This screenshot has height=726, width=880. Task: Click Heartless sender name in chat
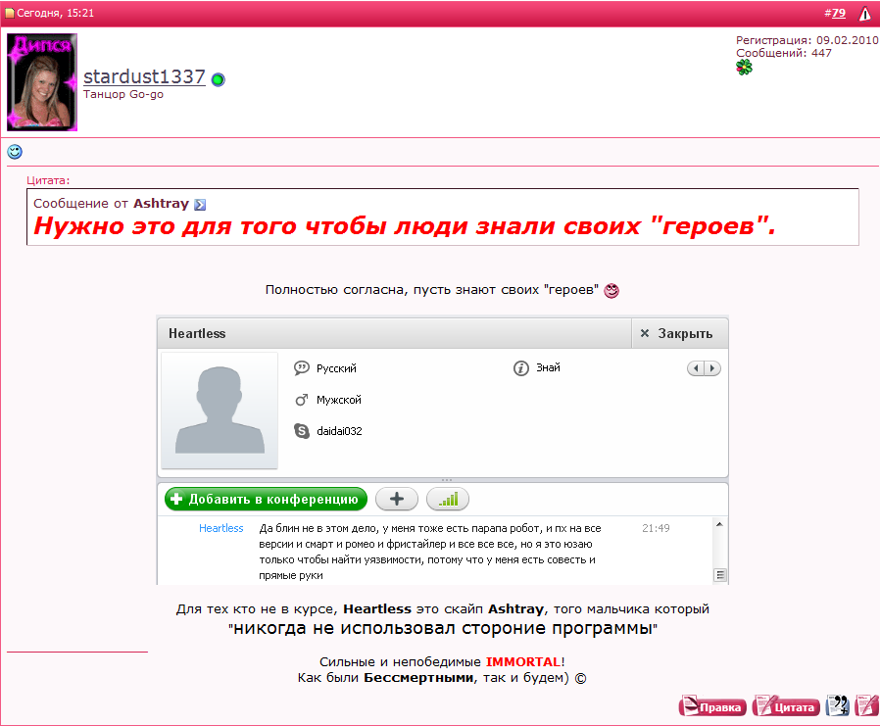[221, 528]
